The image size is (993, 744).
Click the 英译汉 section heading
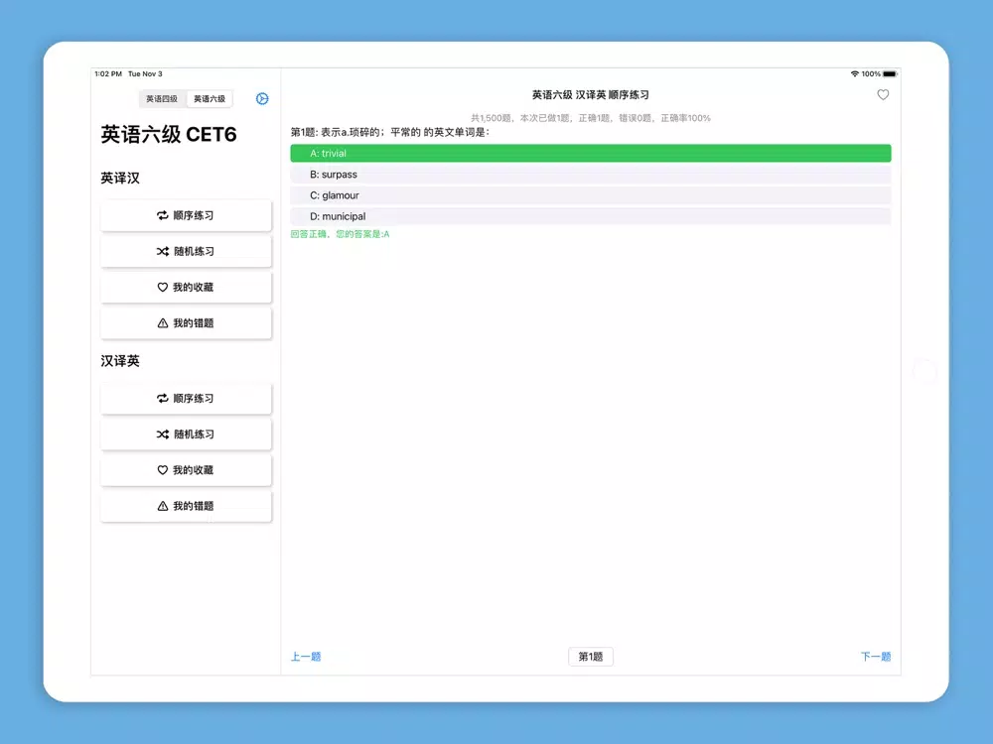click(x=120, y=179)
